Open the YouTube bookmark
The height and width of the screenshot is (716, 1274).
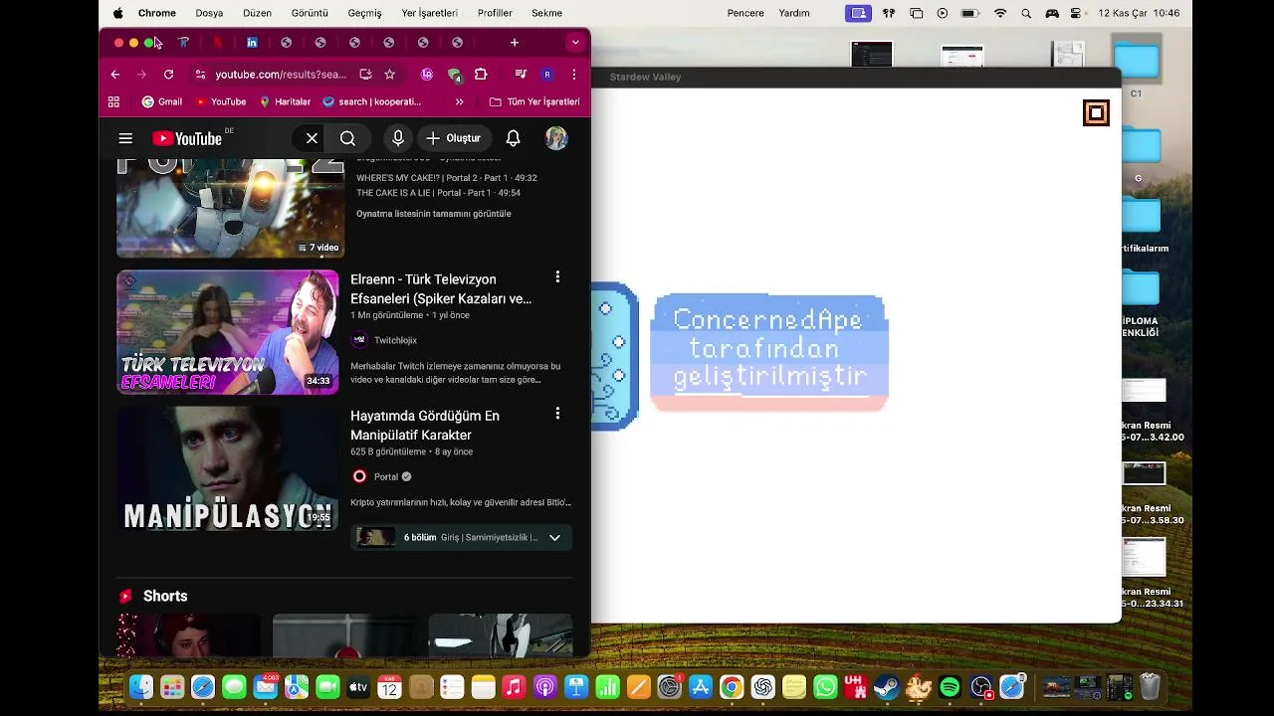coord(221,101)
